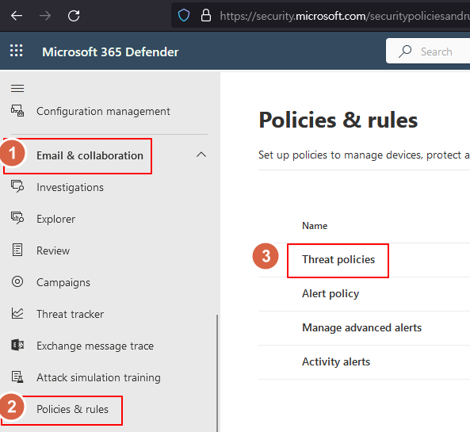This screenshot has height=432, width=470.
Task: Go to Explorer in the sidebar
Action: (x=55, y=219)
